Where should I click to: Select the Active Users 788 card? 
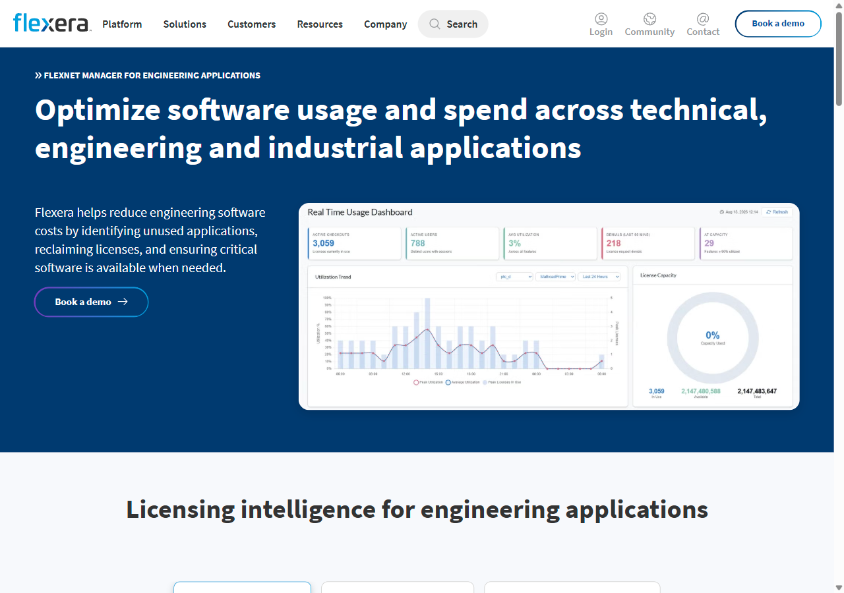coord(452,244)
